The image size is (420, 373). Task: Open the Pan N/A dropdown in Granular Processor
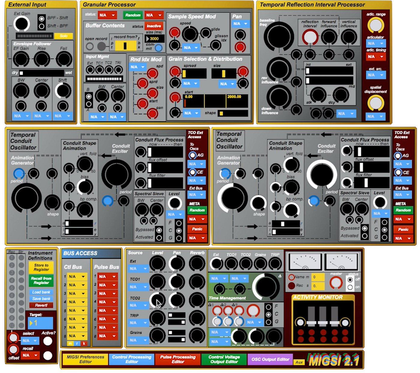tap(241, 24)
